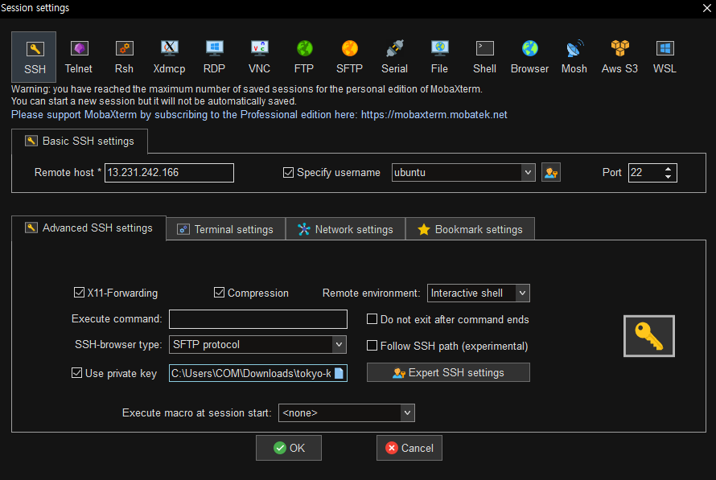The width and height of the screenshot is (716, 480).
Task: Open the Network settings tab
Action: click(x=346, y=229)
